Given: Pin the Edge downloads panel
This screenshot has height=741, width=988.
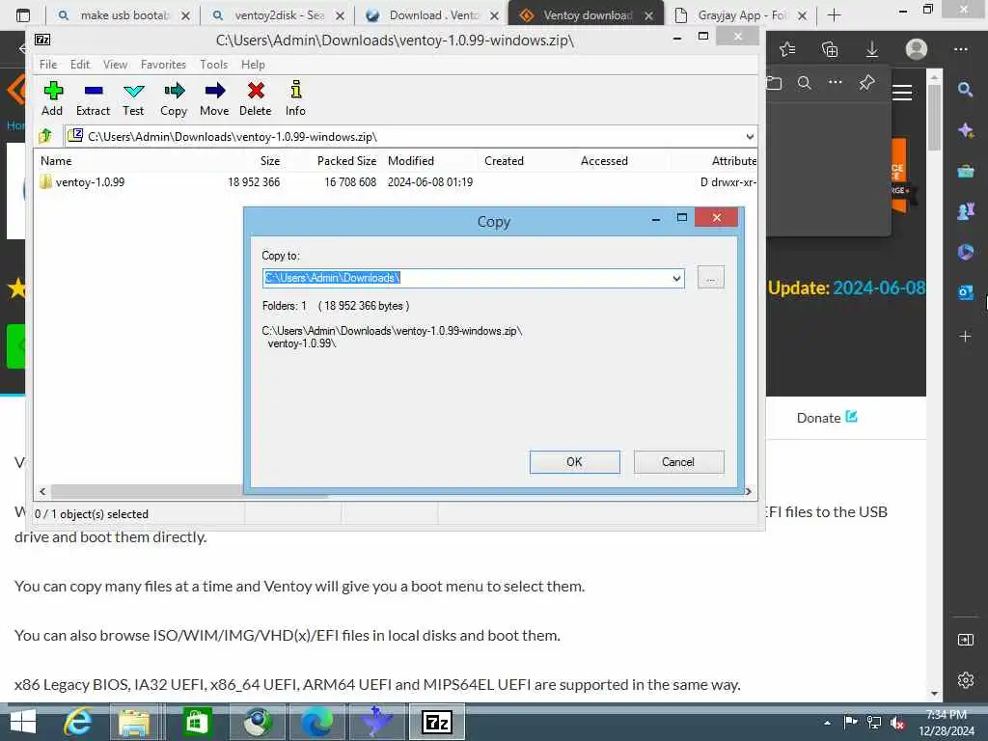Looking at the screenshot, I should (x=867, y=83).
